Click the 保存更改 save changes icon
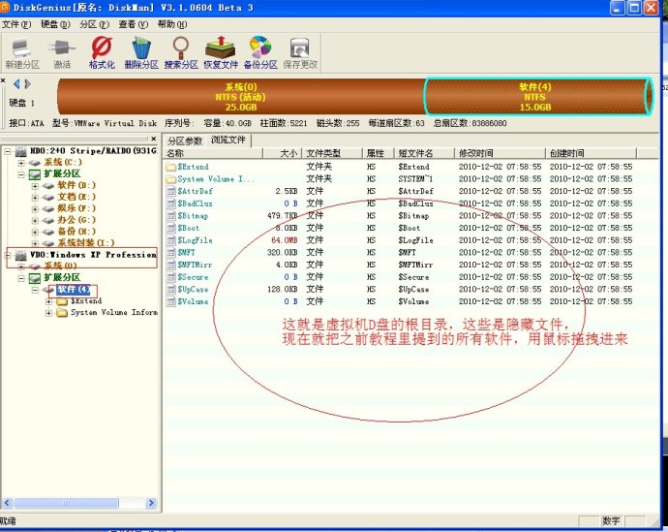Viewport: 668px width, 532px height. click(300, 53)
